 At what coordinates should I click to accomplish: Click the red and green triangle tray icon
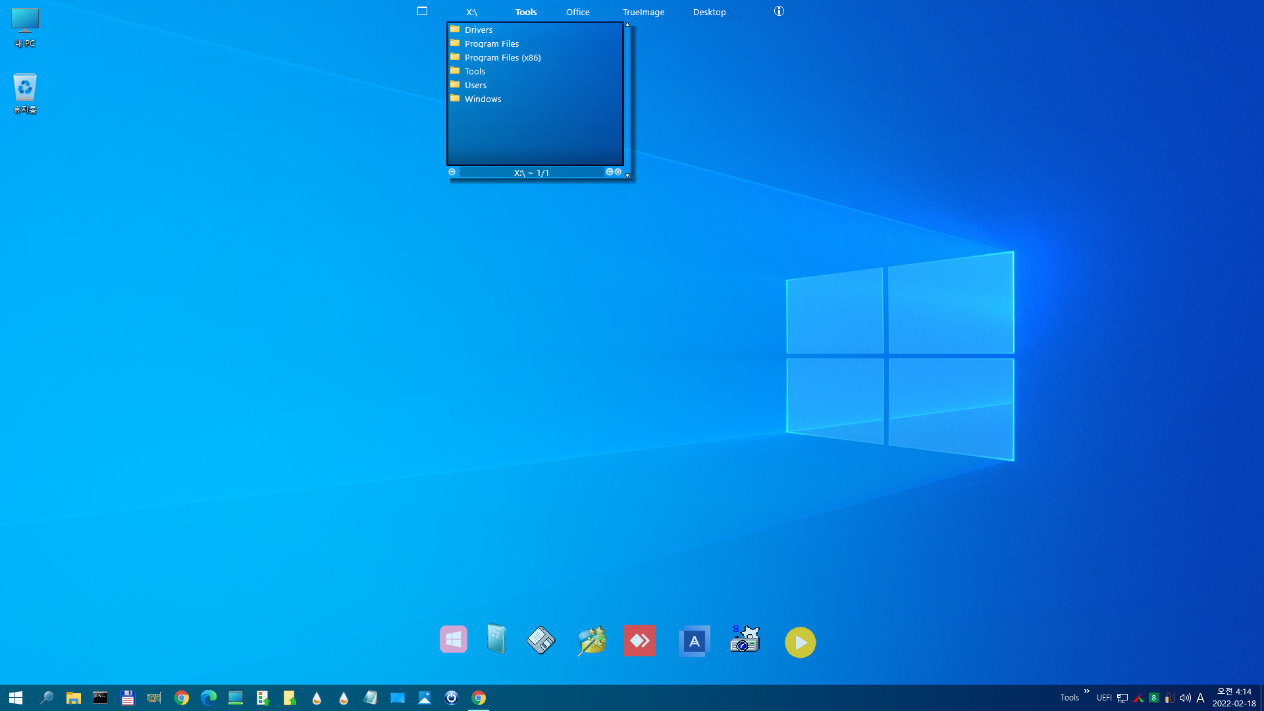[1138, 698]
